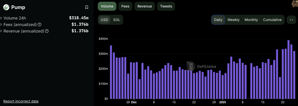Select USD denomination
298x106 pixels.
click(104, 20)
